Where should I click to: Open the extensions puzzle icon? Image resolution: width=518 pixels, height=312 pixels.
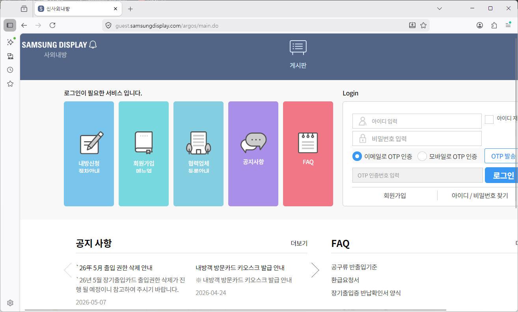coord(494,25)
